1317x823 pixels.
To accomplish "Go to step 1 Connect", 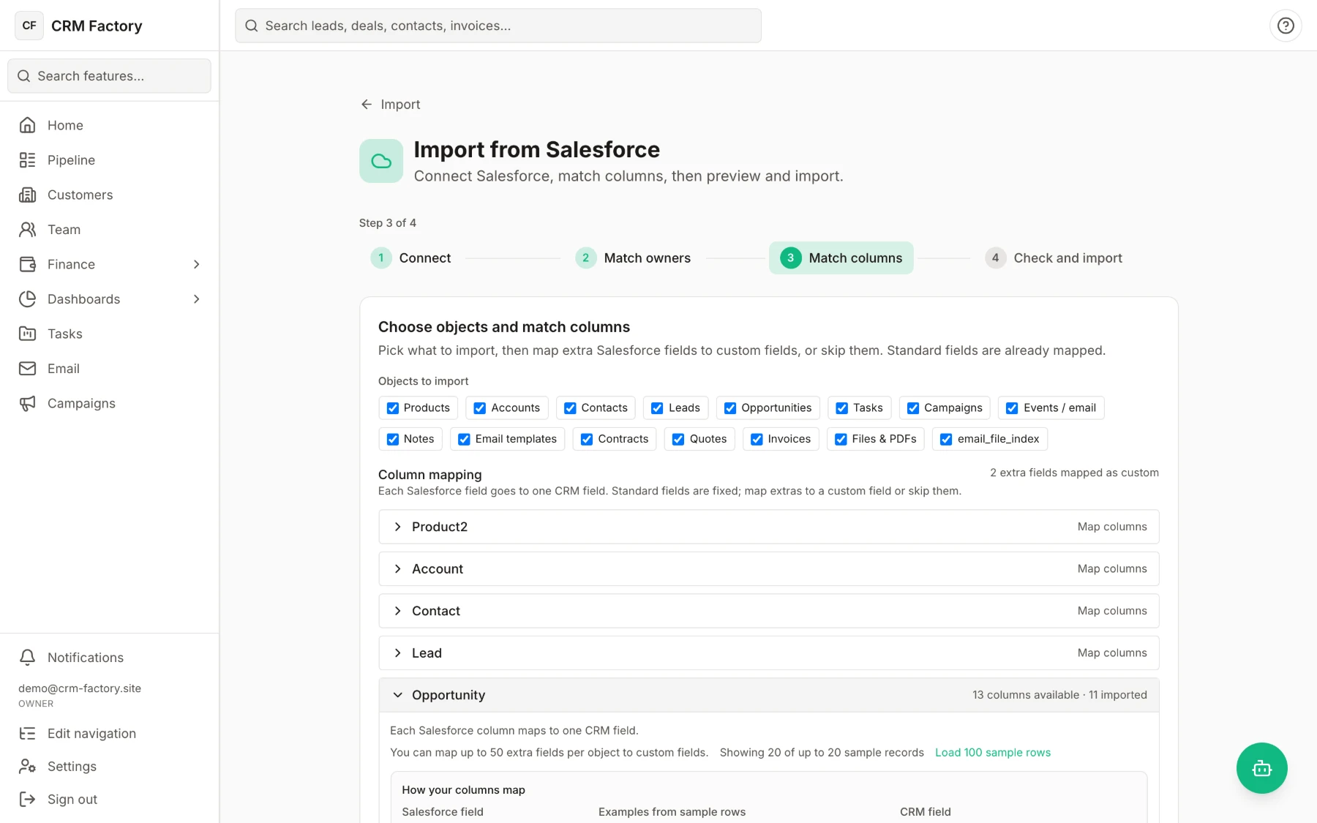I will click(x=411, y=258).
